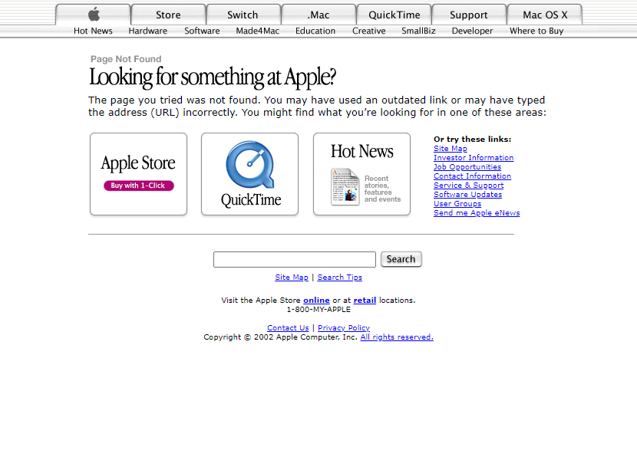Image resolution: width=637 pixels, height=460 pixels.
Task: Open the QuickTime logo tile
Action: tap(250, 174)
